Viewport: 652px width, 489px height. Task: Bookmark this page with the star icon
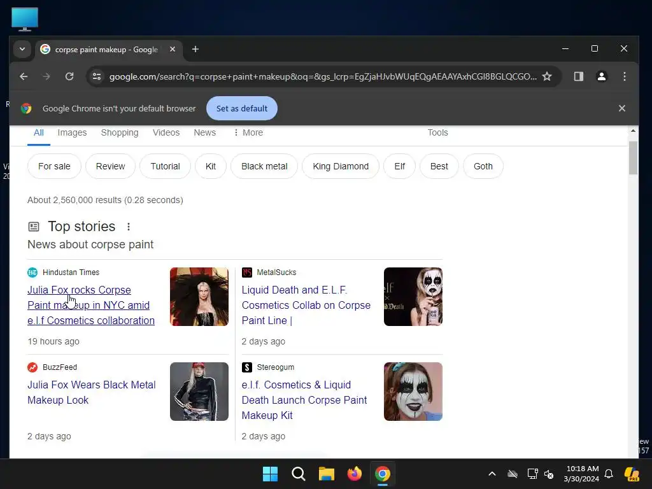pyautogui.click(x=547, y=76)
